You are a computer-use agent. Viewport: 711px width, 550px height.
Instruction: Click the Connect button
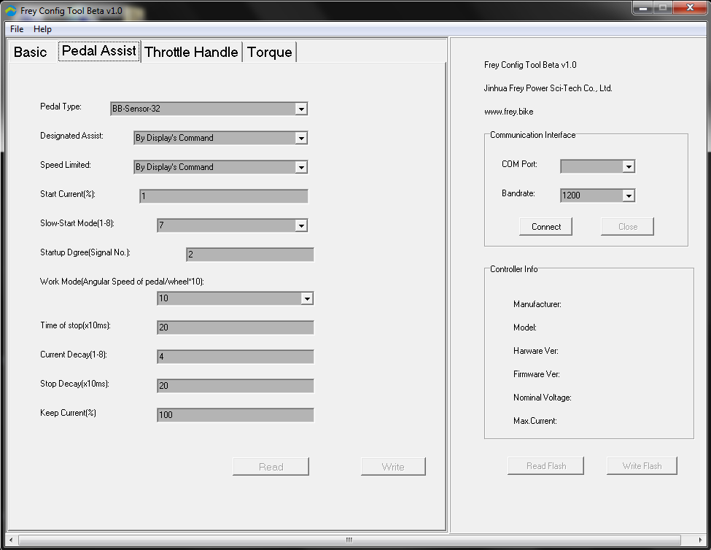coord(545,226)
